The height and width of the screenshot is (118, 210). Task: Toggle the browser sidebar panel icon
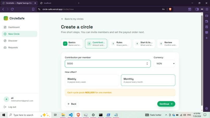(x=197, y=9)
